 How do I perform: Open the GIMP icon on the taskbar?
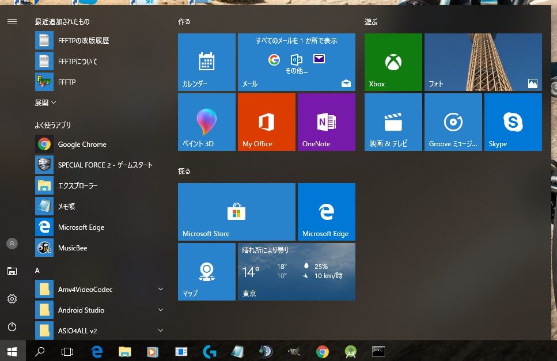tap(294, 351)
